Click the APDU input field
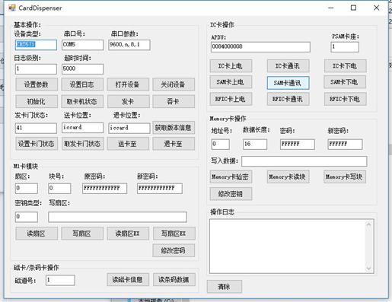This screenshot has width=392, height=302. (260, 47)
